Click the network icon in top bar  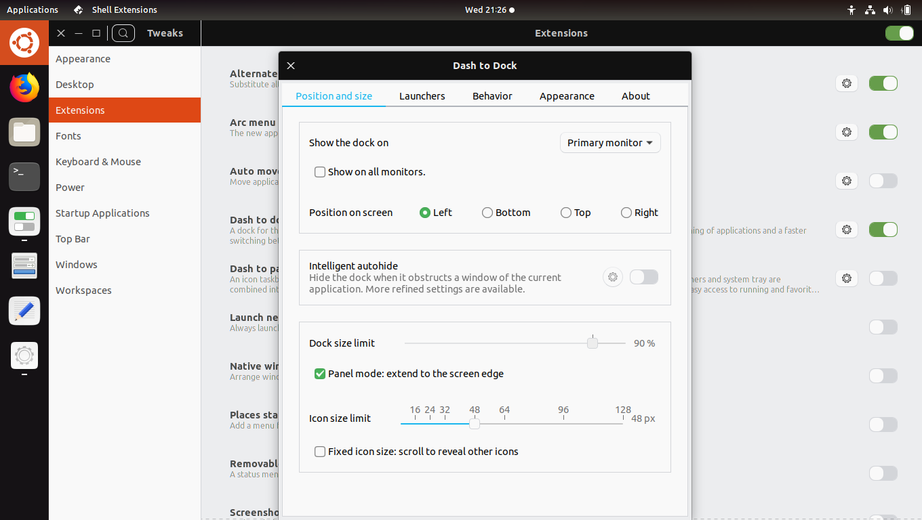tap(870, 10)
